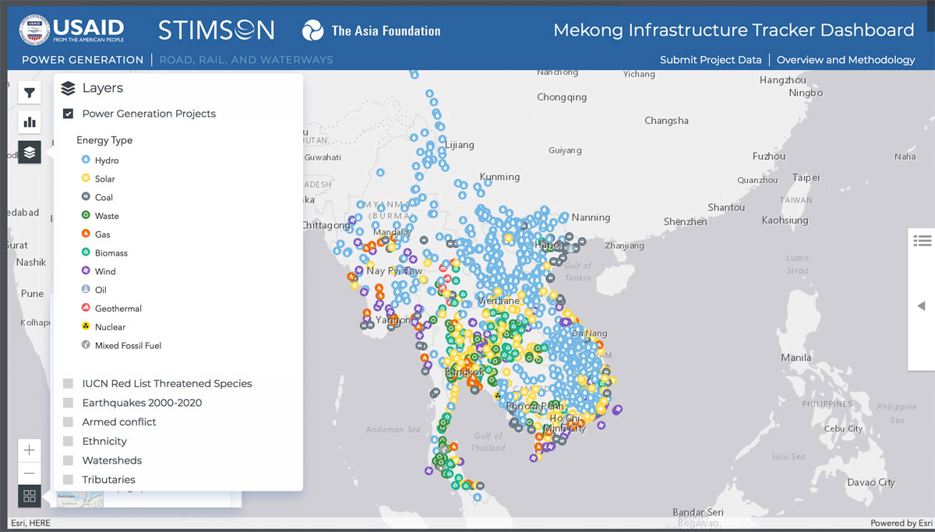The image size is (935, 532).
Task: Click the Stimson logo
Action: [216, 30]
